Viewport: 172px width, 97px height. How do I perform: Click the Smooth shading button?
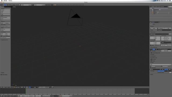click(x=3, y=23)
